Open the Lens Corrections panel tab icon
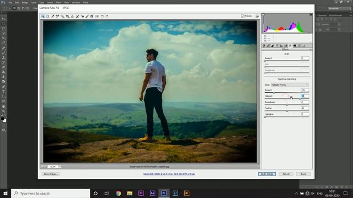 click(x=286, y=46)
